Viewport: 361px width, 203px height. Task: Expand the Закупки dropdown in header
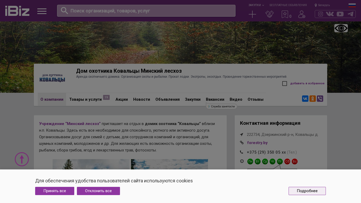pyautogui.click(x=256, y=5)
